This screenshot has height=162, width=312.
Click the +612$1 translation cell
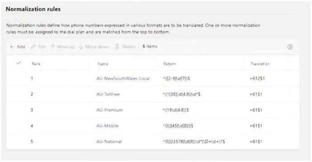[257, 78]
